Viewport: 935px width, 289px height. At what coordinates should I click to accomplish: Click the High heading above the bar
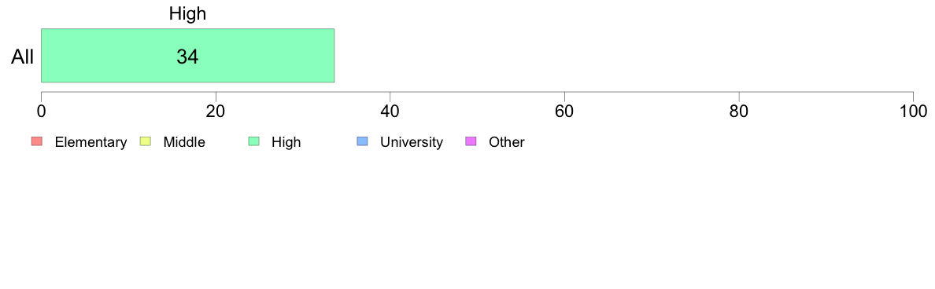click(x=187, y=14)
